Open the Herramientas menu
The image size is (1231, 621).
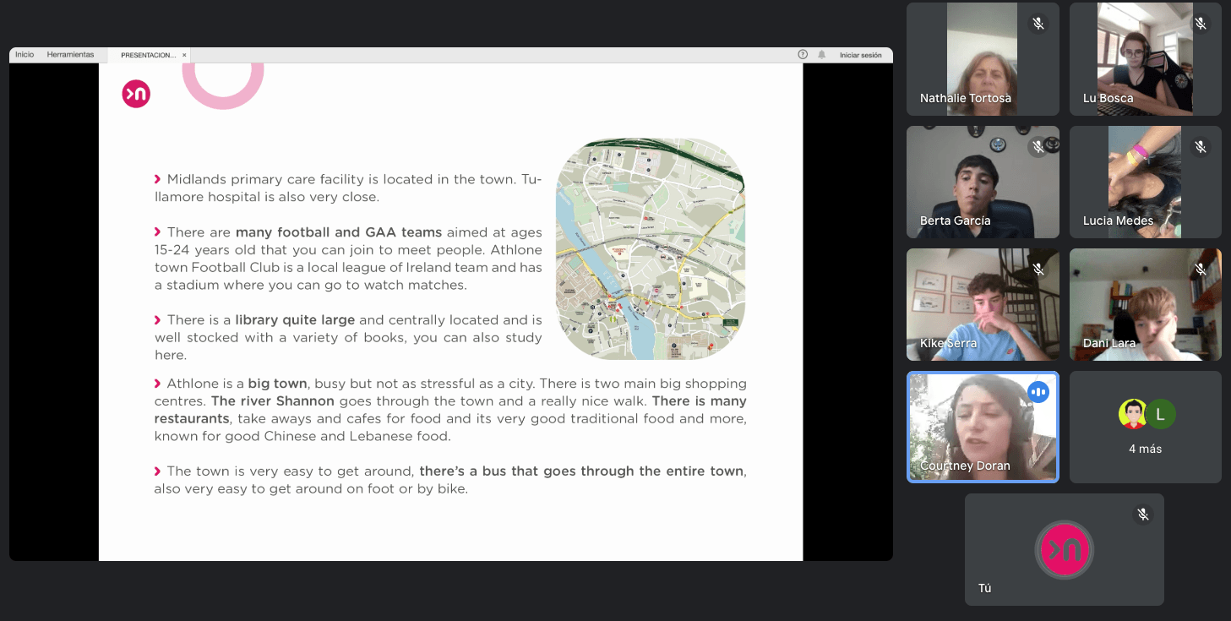pos(70,55)
